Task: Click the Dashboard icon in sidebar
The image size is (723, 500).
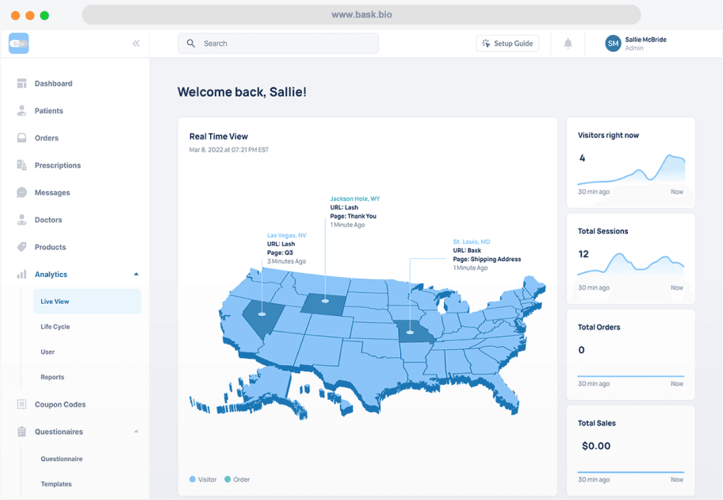Action: 21,83
